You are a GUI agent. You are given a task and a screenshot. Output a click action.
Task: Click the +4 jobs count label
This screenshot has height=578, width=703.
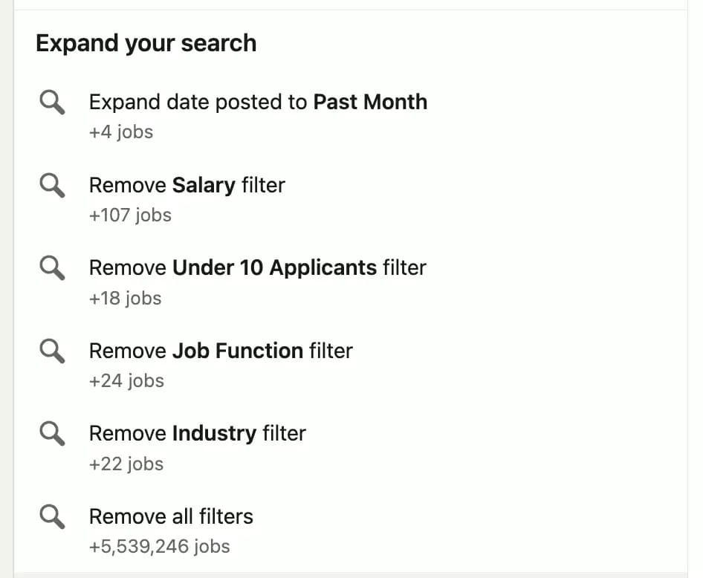pos(120,131)
